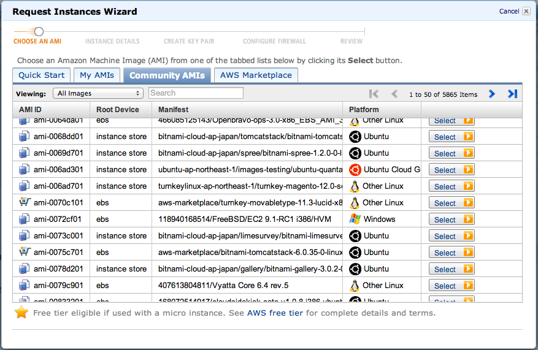Screen dimensions: 538x350
Task: Select AMI ami-0078d201
Action: click(x=452, y=268)
